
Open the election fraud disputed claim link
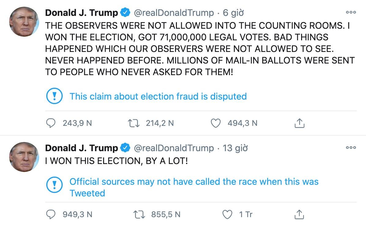coord(158,96)
